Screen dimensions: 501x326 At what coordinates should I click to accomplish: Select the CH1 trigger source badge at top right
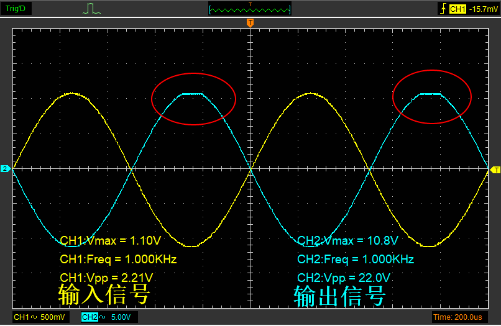coord(457,9)
